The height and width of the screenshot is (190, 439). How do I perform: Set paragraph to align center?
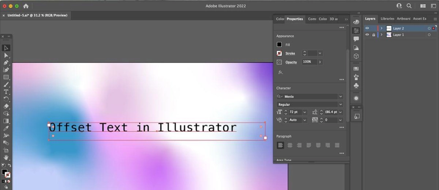(x=290, y=145)
